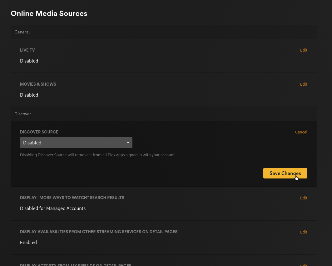Image resolution: width=332 pixels, height=266 pixels.
Task: Click Disabled for Managed Accounts text
Action: pyautogui.click(x=53, y=208)
